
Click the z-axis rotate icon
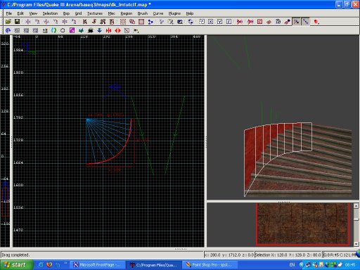(74, 22)
